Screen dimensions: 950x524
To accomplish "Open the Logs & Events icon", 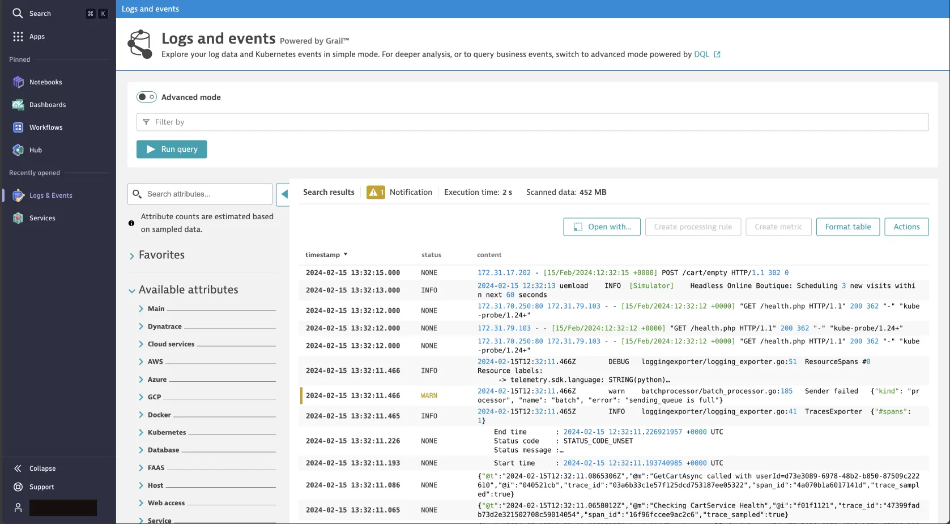I will 18,195.
